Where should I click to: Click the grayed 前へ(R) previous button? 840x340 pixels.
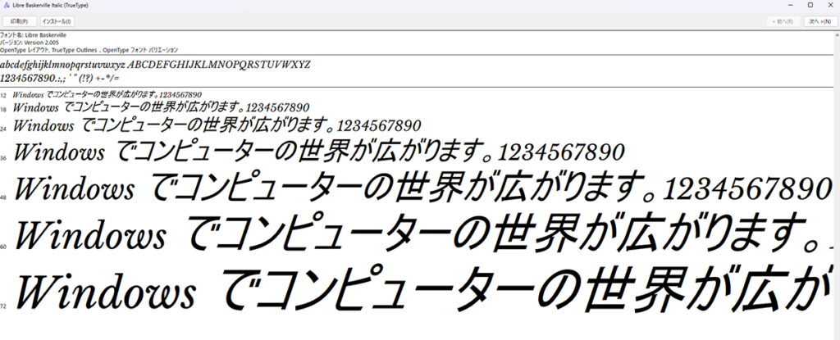783,21
